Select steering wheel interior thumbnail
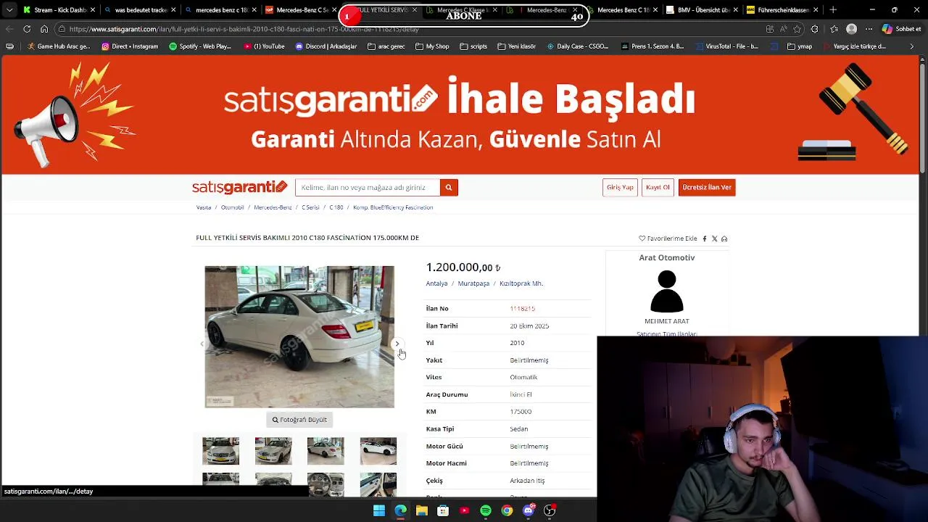Screen dimensions: 928x522 326,484
